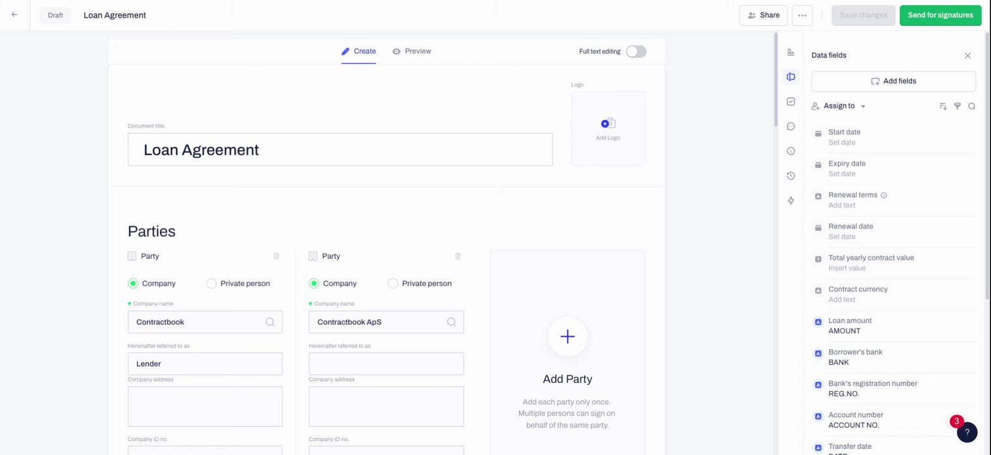Switch to the Create tab
The width and height of the screenshot is (991, 455).
point(359,51)
